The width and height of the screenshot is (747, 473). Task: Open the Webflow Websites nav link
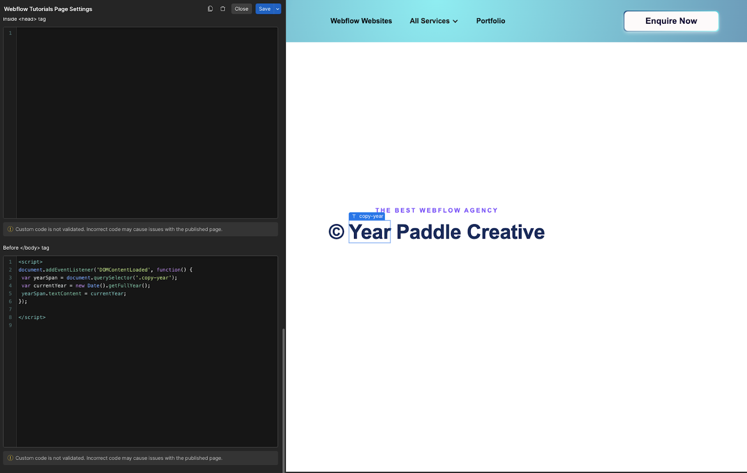tap(361, 21)
